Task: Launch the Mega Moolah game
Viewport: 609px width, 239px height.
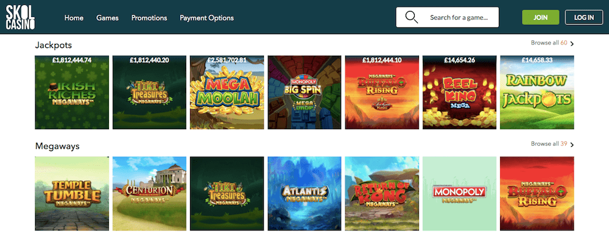Action: point(227,93)
